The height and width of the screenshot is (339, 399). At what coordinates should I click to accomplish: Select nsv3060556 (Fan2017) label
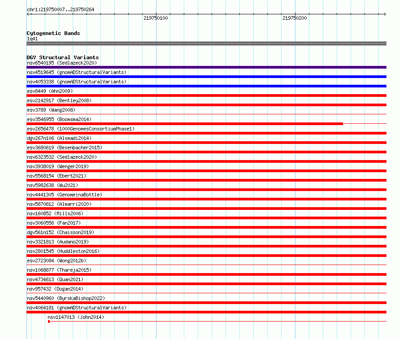pyautogui.click(x=54, y=223)
